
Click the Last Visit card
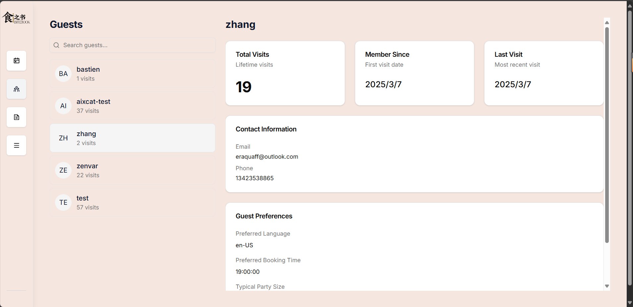[544, 73]
